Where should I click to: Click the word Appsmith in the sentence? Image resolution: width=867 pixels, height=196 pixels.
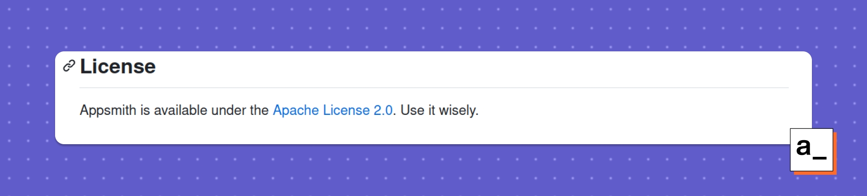(108, 110)
